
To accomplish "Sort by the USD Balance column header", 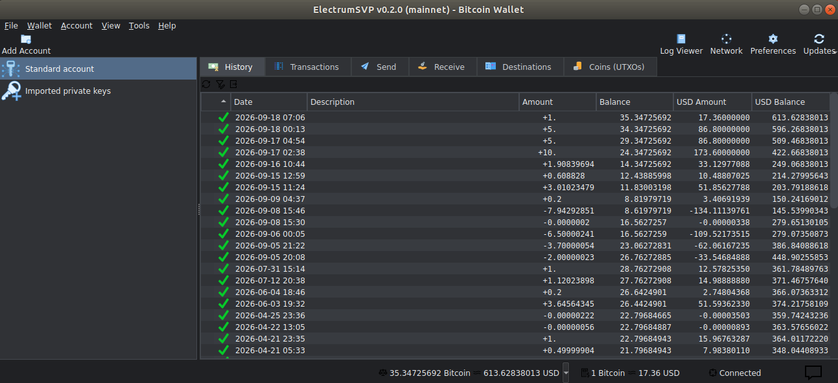I will (791, 102).
